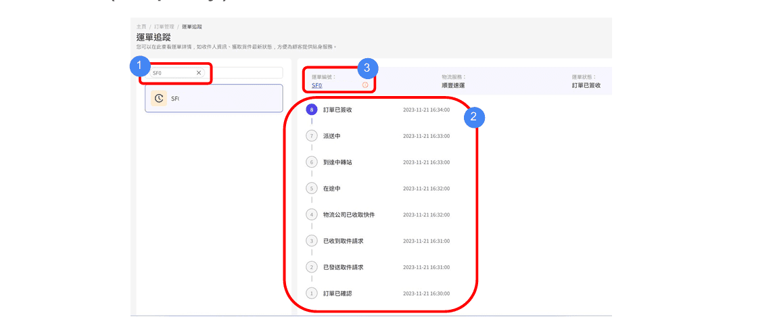Select the 已收到取件請求 timeline entry text
The height and width of the screenshot is (326, 775).
click(x=343, y=241)
